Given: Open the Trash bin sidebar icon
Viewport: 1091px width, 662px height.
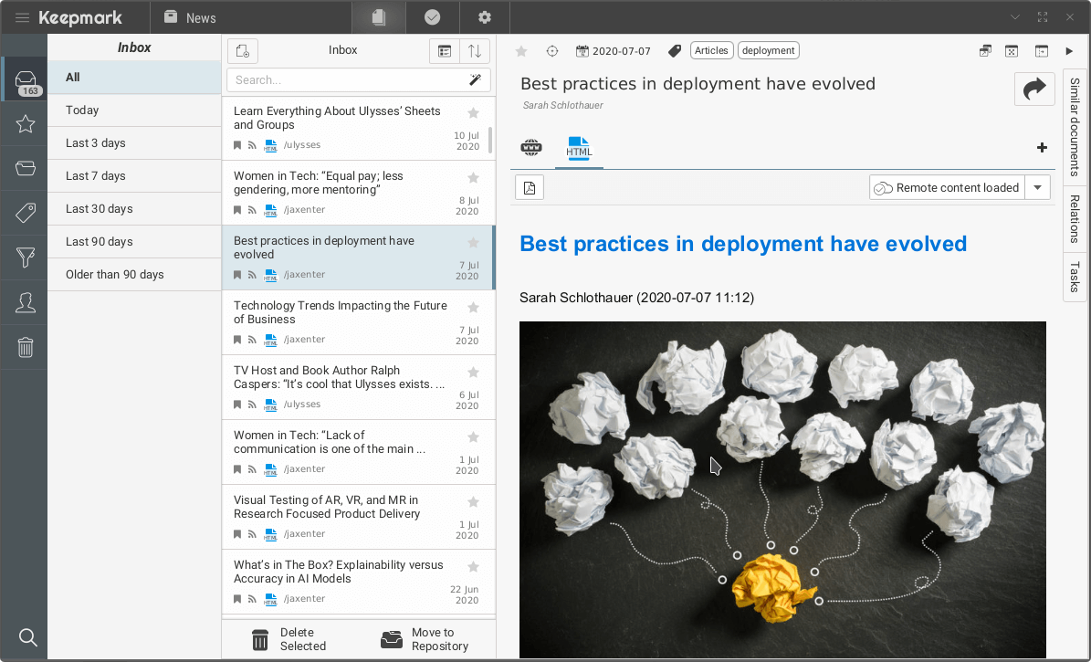Looking at the screenshot, I should click(26, 347).
